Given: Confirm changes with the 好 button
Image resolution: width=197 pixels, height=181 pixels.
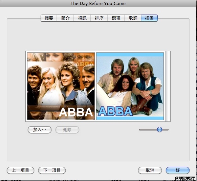Looking at the screenshot, I should 178,170.
